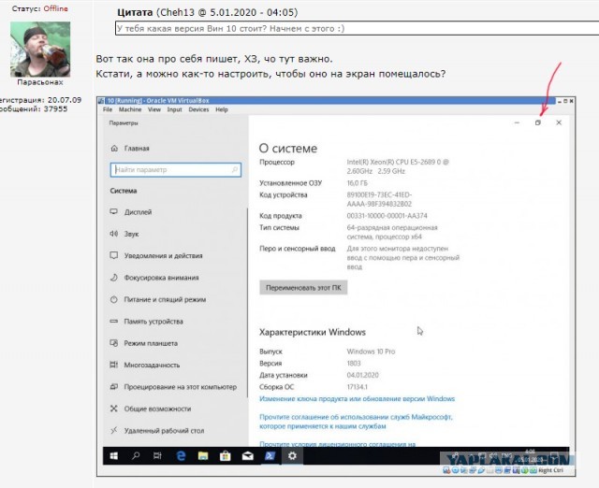599x488 pixels.
Task: Click VirtualBox hard disk status icon
Action: (x=446, y=470)
